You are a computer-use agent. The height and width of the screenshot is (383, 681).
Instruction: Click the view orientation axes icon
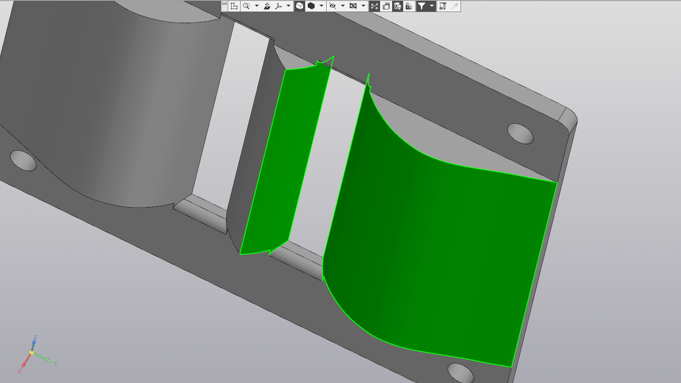pyautogui.click(x=279, y=6)
